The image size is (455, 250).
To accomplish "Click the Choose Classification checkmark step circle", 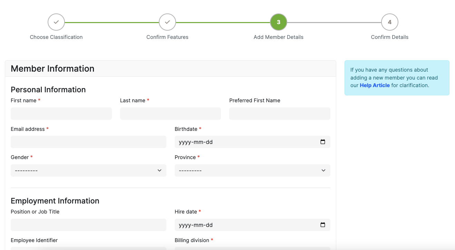I will (56, 22).
